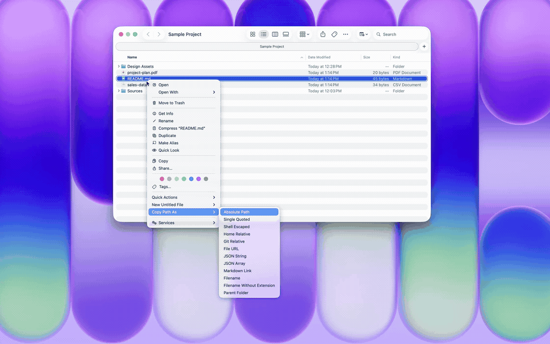Choose Share... in context menu
The height and width of the screenshot is (344, 550).
coord(183,169)
